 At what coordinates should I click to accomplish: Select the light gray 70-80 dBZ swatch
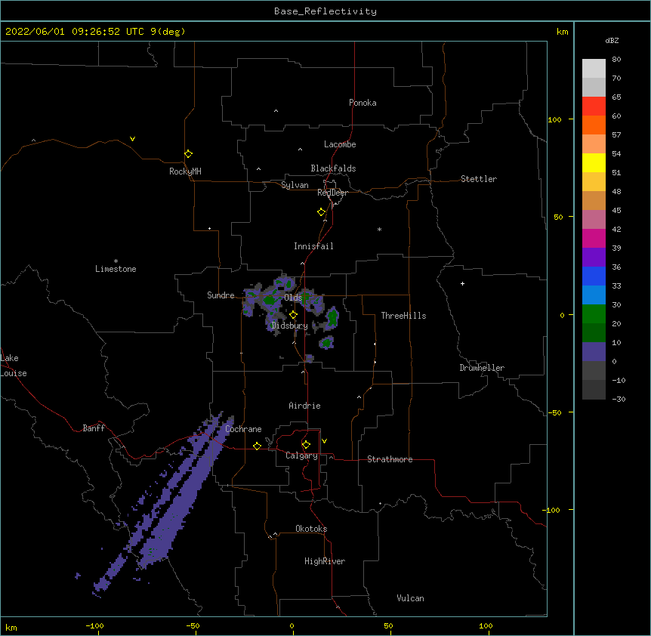pyautogui.click(x=594, y=69)
